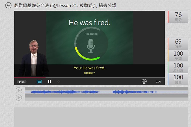191x127 pixels.
Task: Play the second recorded audio track
Action: point(19,98)
